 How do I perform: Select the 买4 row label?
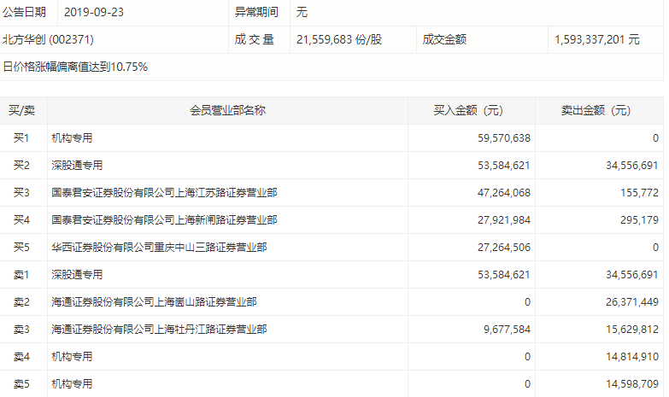pyautogui.click(x=21, y=219)
